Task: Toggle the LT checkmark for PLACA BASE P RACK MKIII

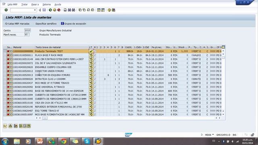Action: click(x=91, y=55)
